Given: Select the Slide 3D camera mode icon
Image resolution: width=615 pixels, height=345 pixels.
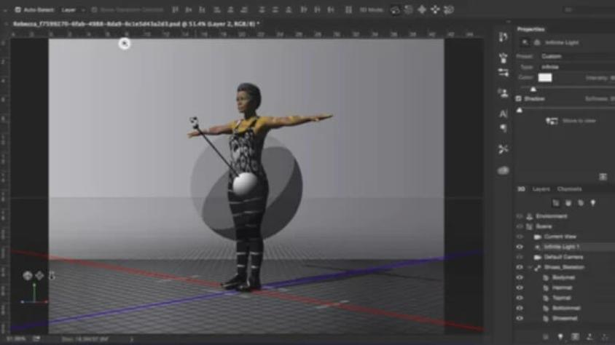Looking at the screenshot, I should (x=435, y=9).
